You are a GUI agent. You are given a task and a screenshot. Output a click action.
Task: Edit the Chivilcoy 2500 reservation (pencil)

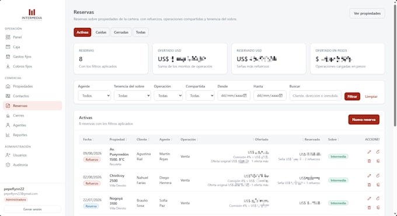point(369,176)
